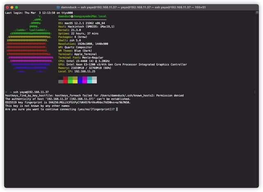Click the 'Resolution: 1920x1080, 1440x900' line
The width and height of the screenshot is (263, 192).
[x=83, y=44]
